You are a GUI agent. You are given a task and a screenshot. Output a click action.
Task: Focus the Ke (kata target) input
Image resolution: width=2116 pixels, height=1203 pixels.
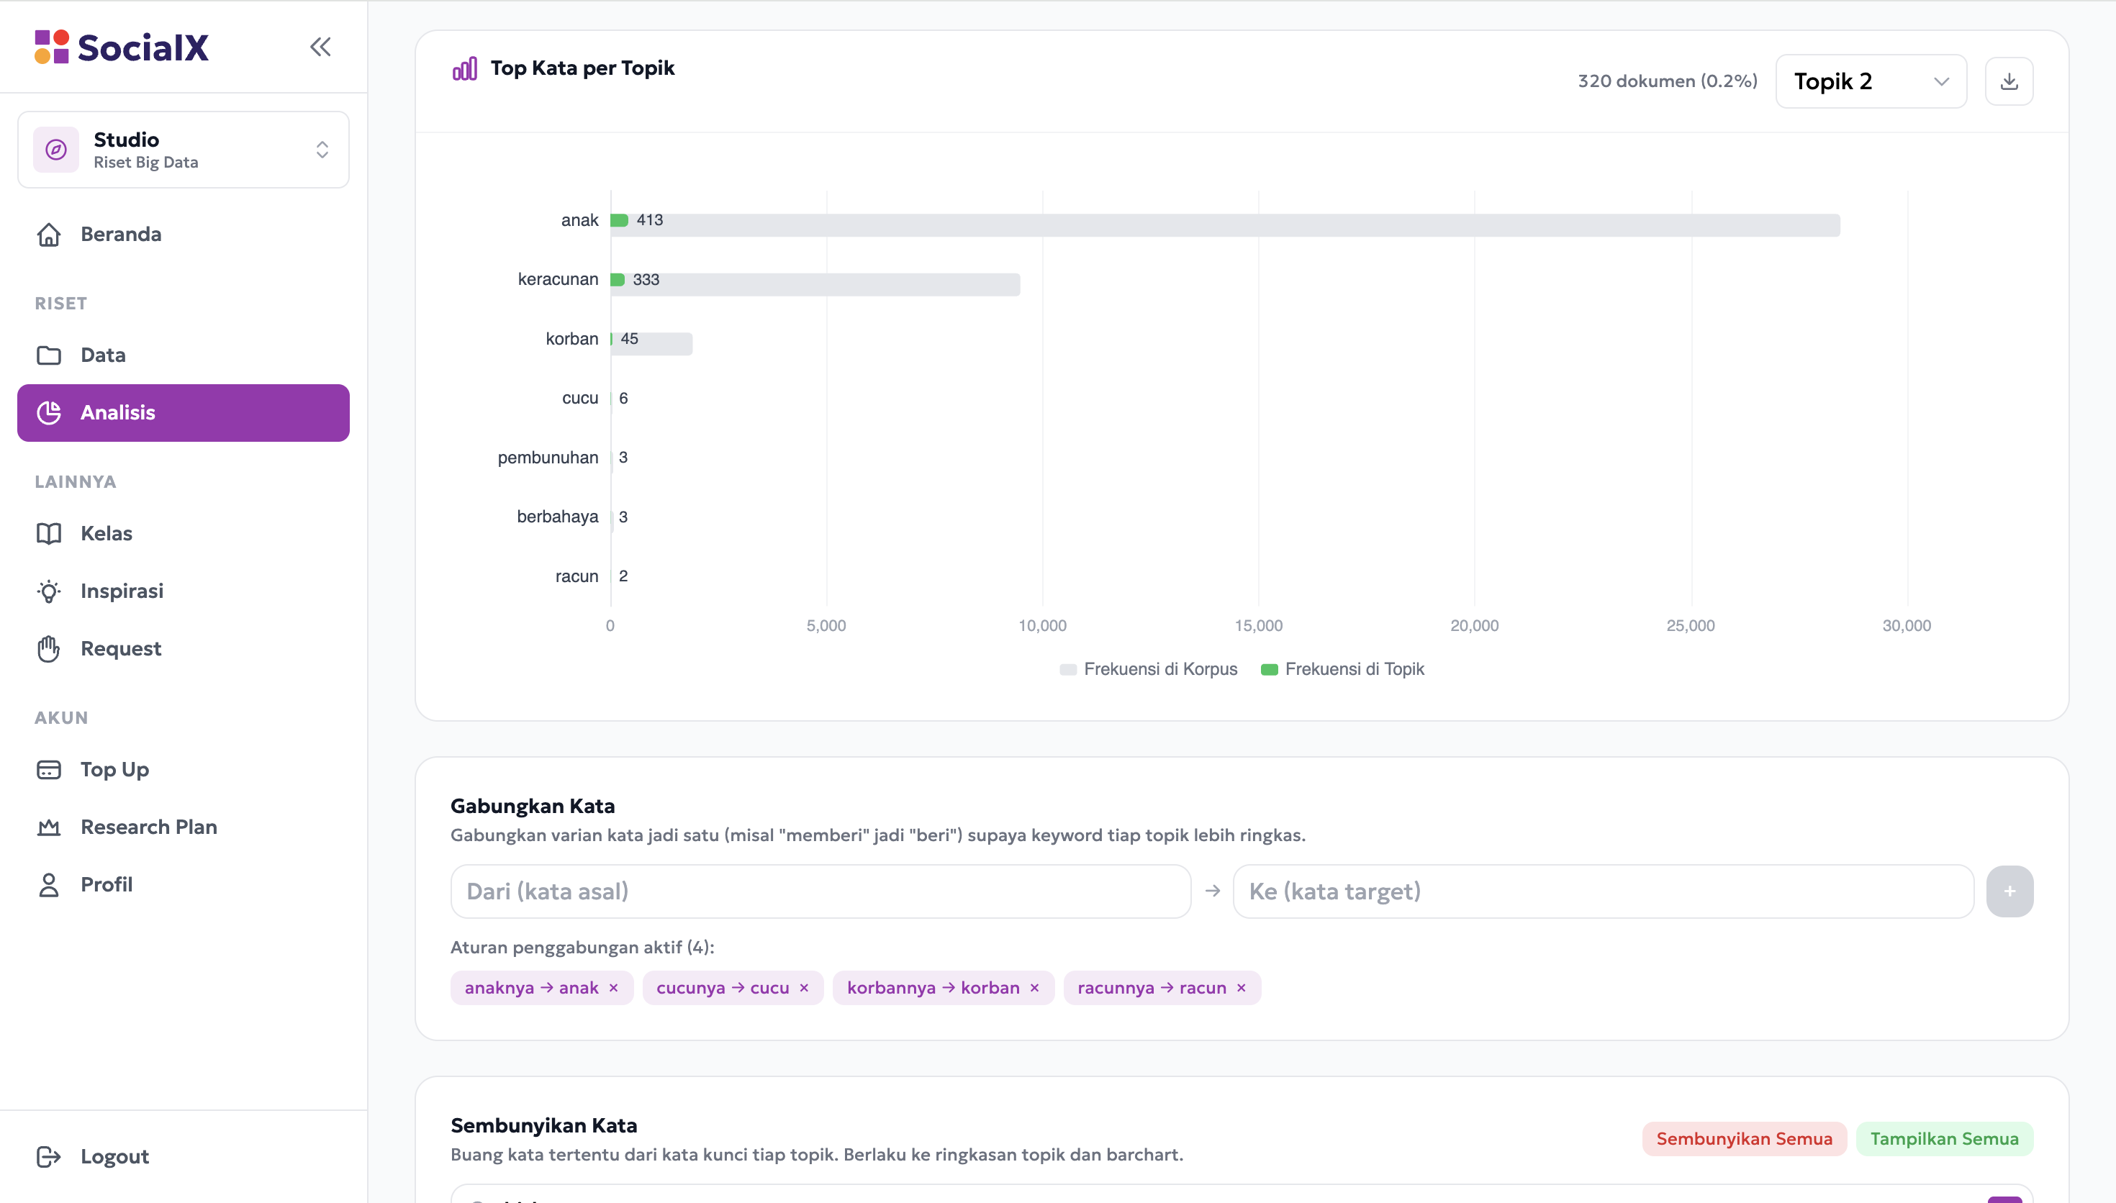click(1603, 892)
